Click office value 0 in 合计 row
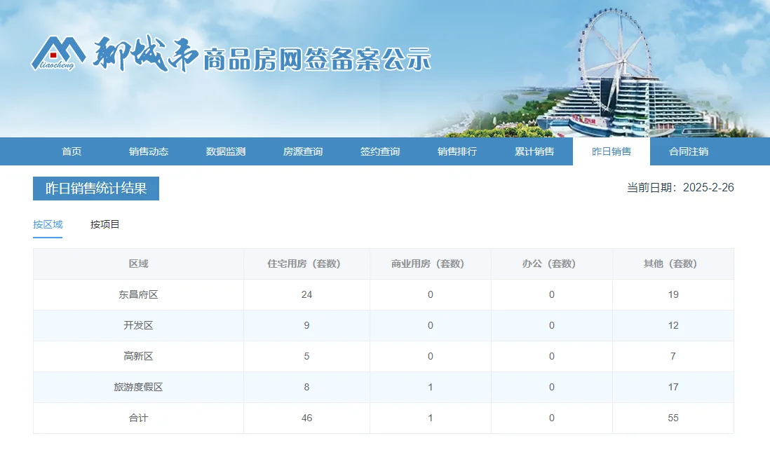 (x=552, y=418)
